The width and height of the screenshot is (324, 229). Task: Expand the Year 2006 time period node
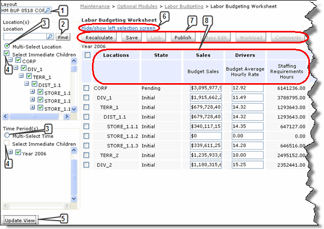point(11,152)
